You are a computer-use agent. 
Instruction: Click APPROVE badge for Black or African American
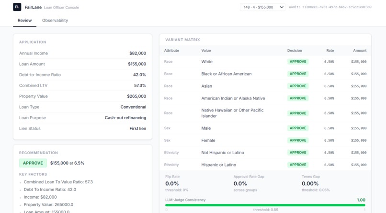pyautogui.click(x=298, y=74)
